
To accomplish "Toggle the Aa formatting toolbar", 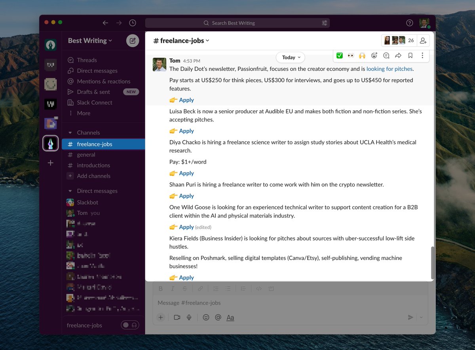I will coord(230,317).
